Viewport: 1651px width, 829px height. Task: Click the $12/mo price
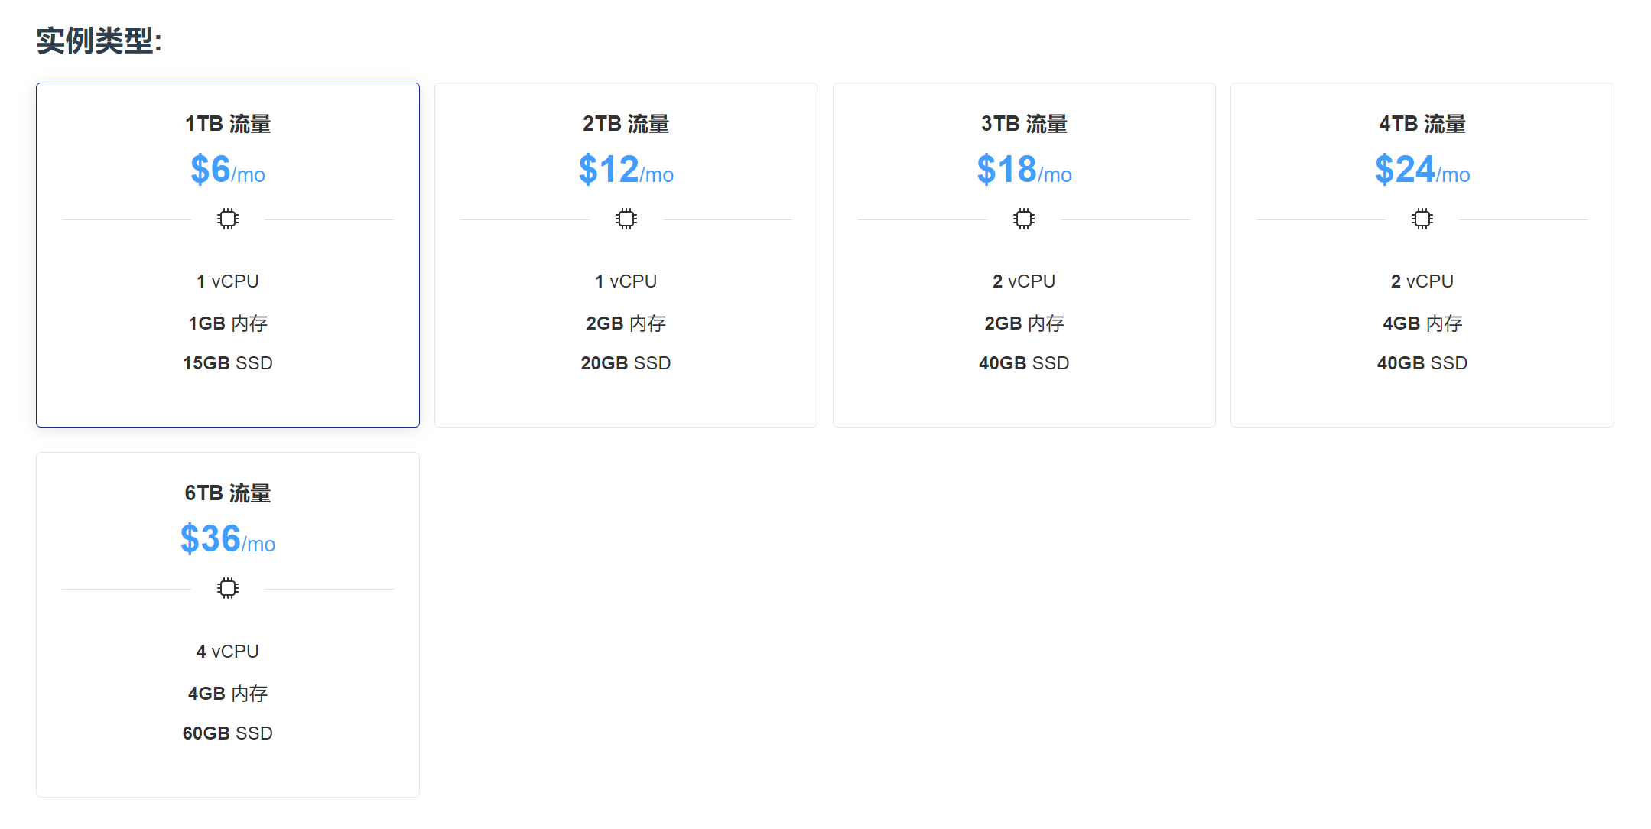click(626, 170)
